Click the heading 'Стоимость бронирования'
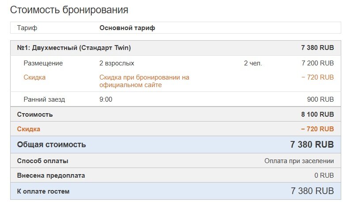Screen dimensions: 343x202 coord(69,10)
